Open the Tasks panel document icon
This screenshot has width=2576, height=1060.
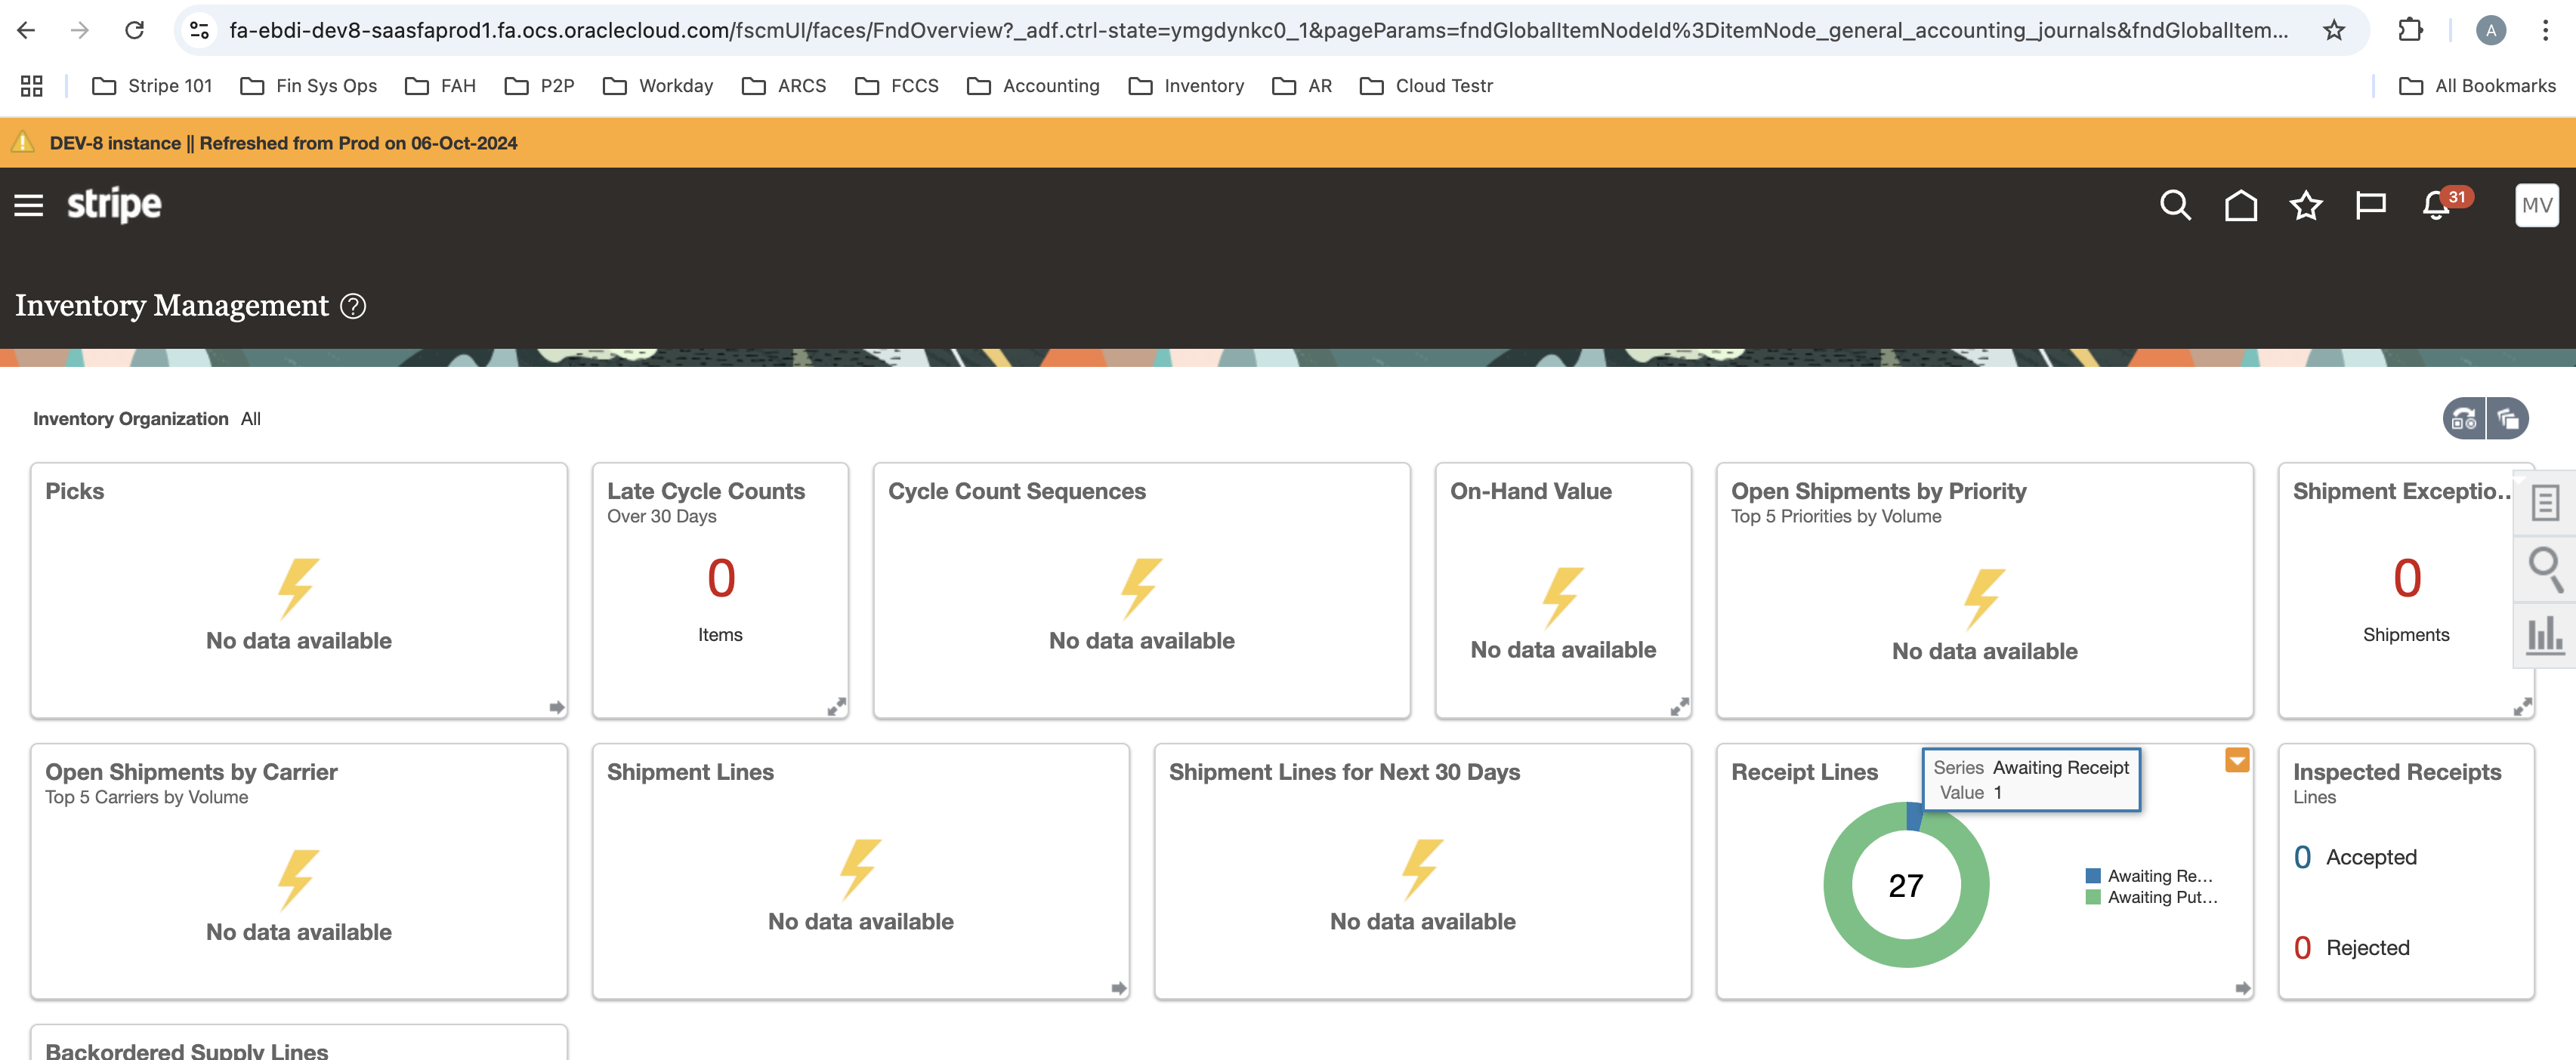[x=2544, y=503]
